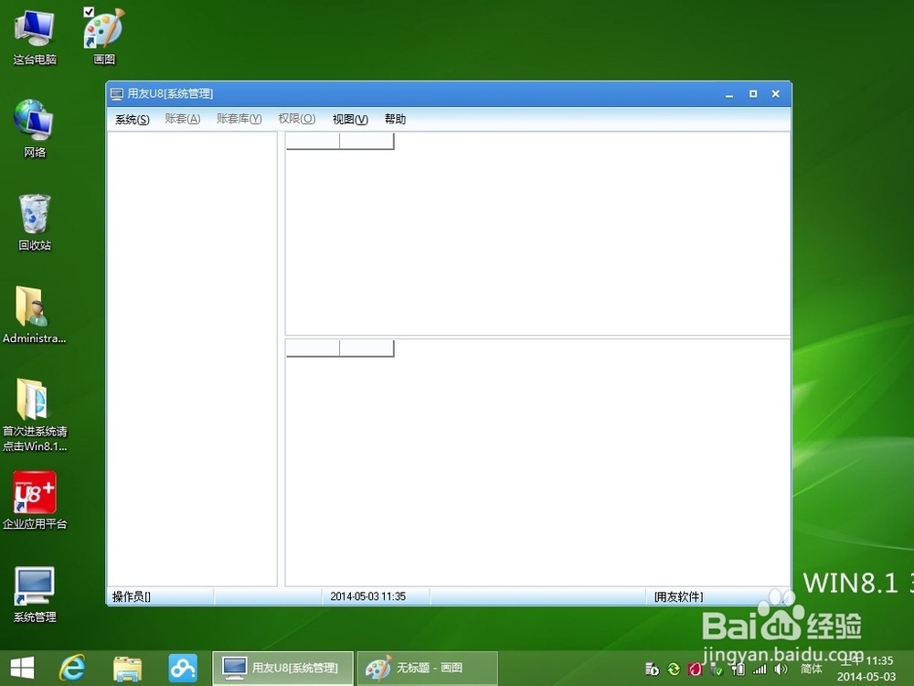Switch to 用友U8[系统管理] taskbar button
914x686 pixels.
282,668
